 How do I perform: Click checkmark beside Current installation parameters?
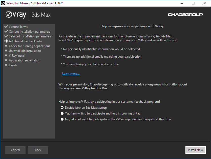[6, 31]
